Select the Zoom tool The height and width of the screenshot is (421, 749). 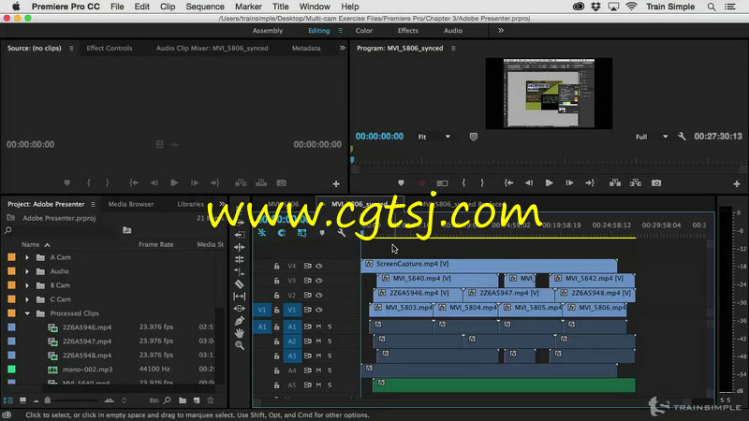coord(240,345)
